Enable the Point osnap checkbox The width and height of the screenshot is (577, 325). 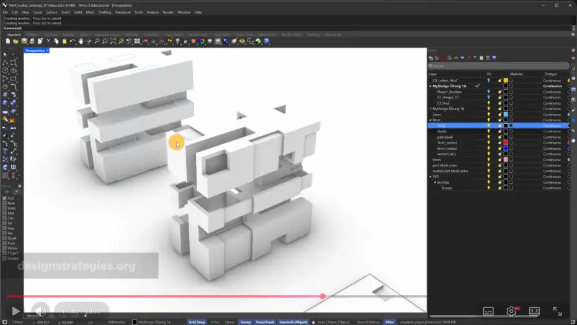5,208
